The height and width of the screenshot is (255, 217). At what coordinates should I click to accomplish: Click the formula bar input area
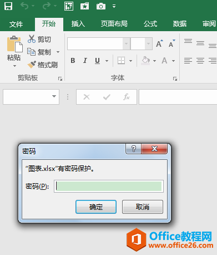click(178, 97)
